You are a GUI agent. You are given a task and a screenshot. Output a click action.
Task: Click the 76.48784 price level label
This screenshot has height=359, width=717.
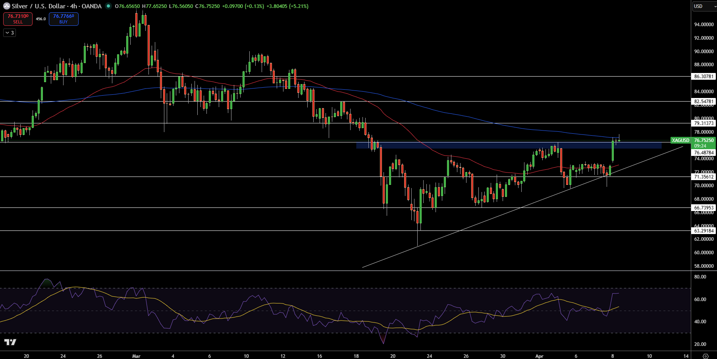click(x=704, y=152)
